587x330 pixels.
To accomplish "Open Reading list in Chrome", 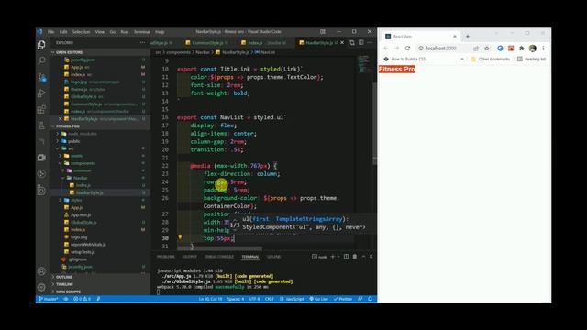I will point(532,59).
